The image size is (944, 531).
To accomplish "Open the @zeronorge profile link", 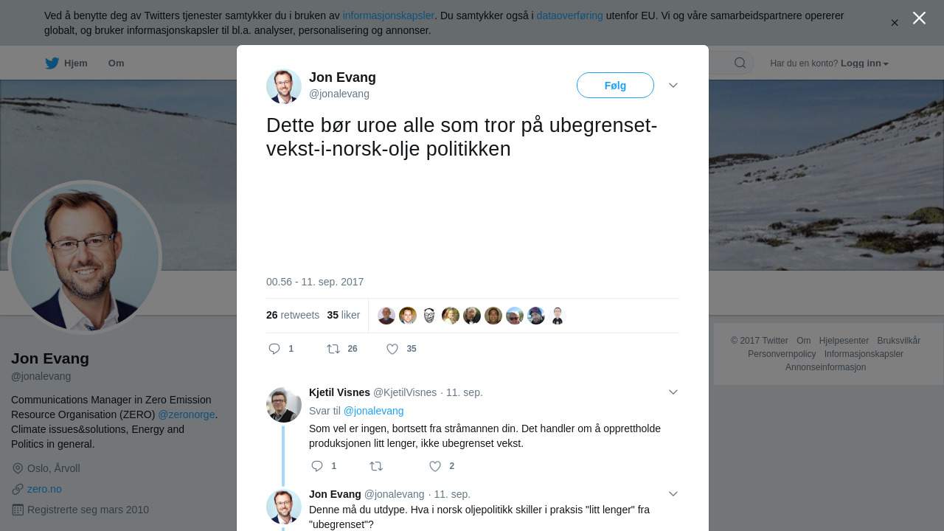I will tap(187, 414).
